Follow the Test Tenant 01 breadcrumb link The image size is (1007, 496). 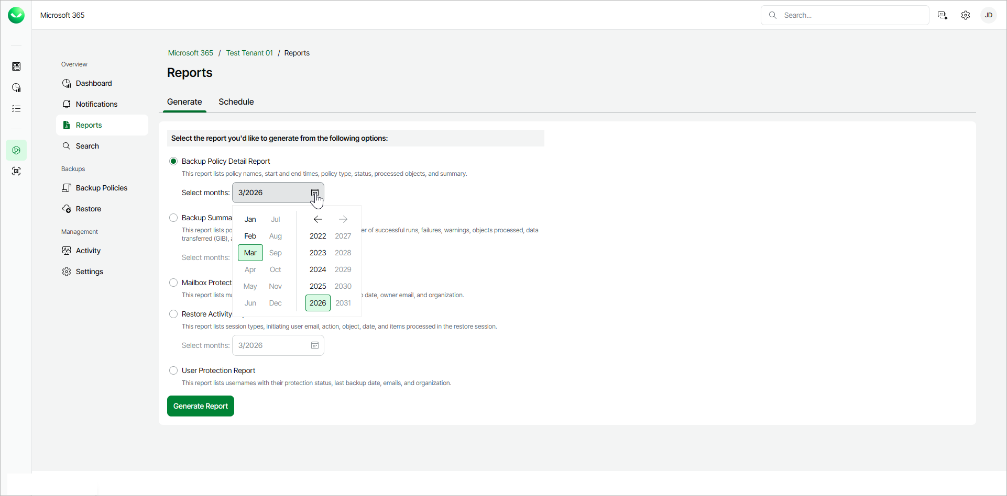coord(249,53)
